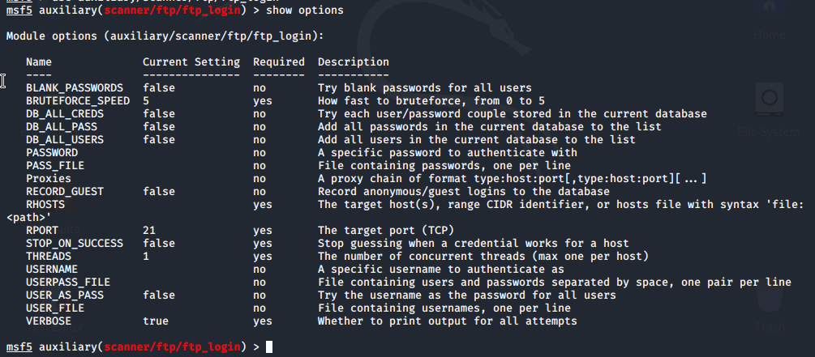Click the show options command text

[x=305, y=11]
